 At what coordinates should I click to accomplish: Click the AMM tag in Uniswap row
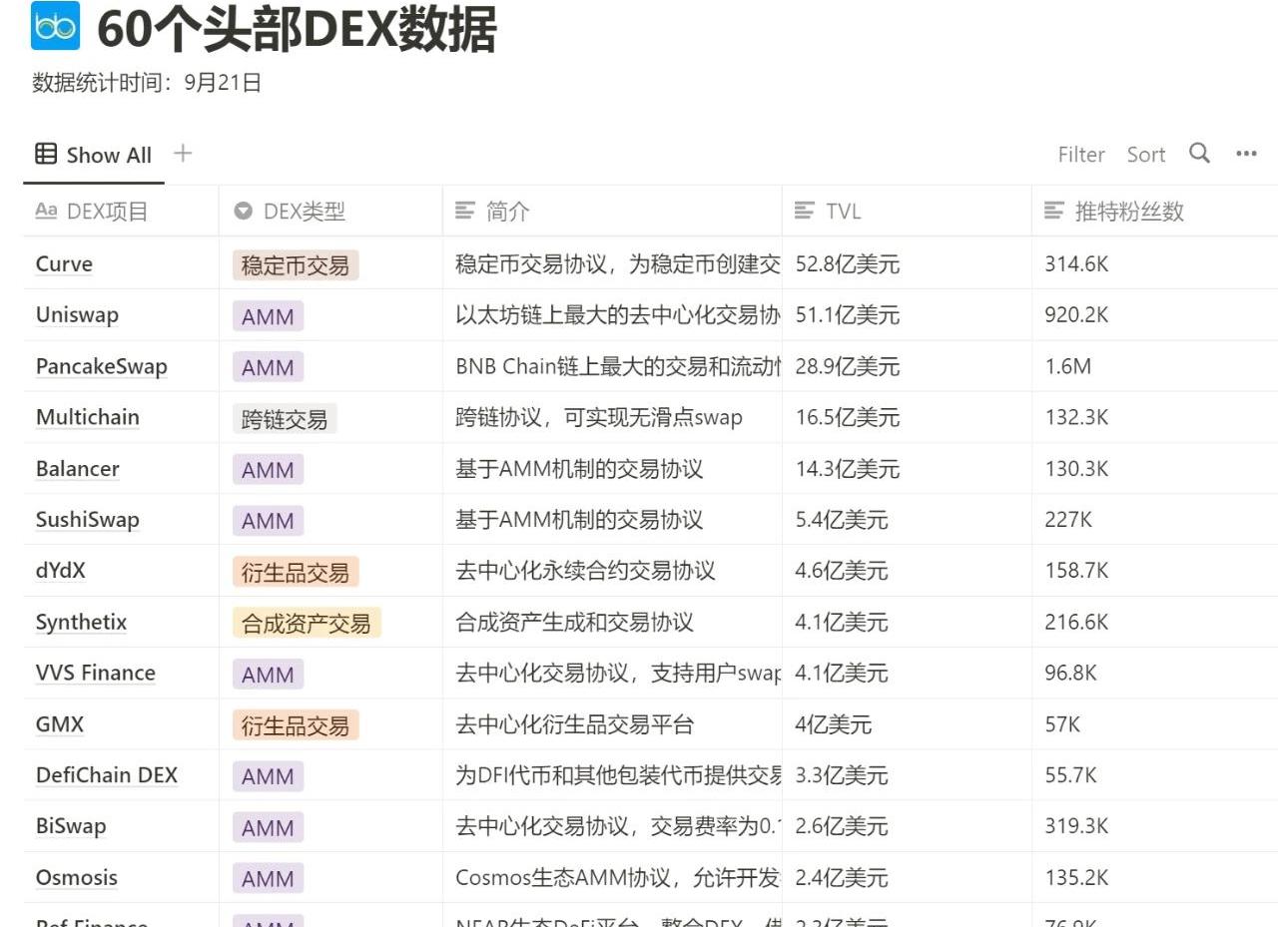268,316
